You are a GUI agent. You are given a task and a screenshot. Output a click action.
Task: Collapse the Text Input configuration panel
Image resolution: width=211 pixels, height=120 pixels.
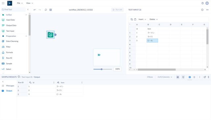coord(207,10)
